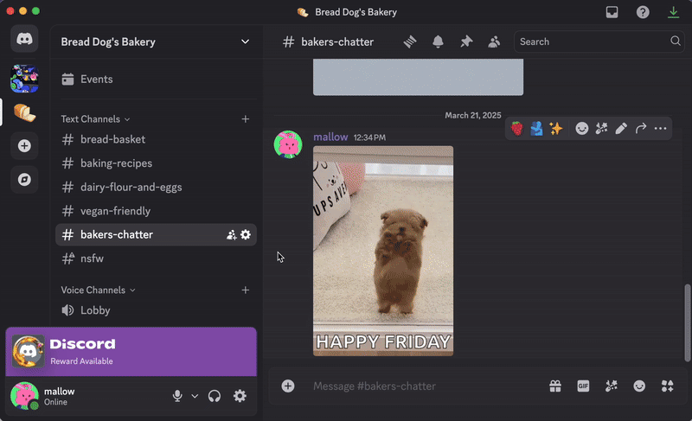Toggle the member list visibility
This screenshot has width=692, height=421.
click(x=494, y=41)
